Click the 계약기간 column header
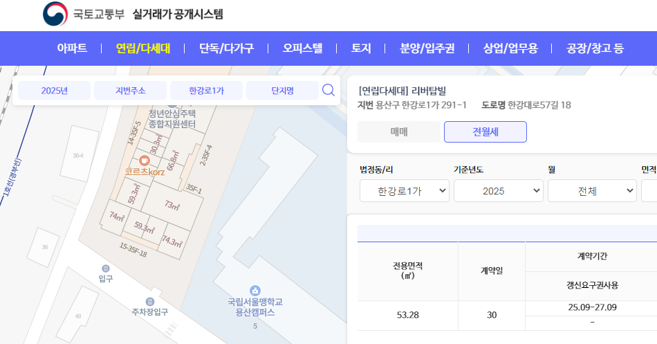 (592, 256)
